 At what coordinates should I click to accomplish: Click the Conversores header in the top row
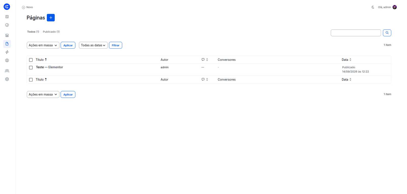point(227,60)
